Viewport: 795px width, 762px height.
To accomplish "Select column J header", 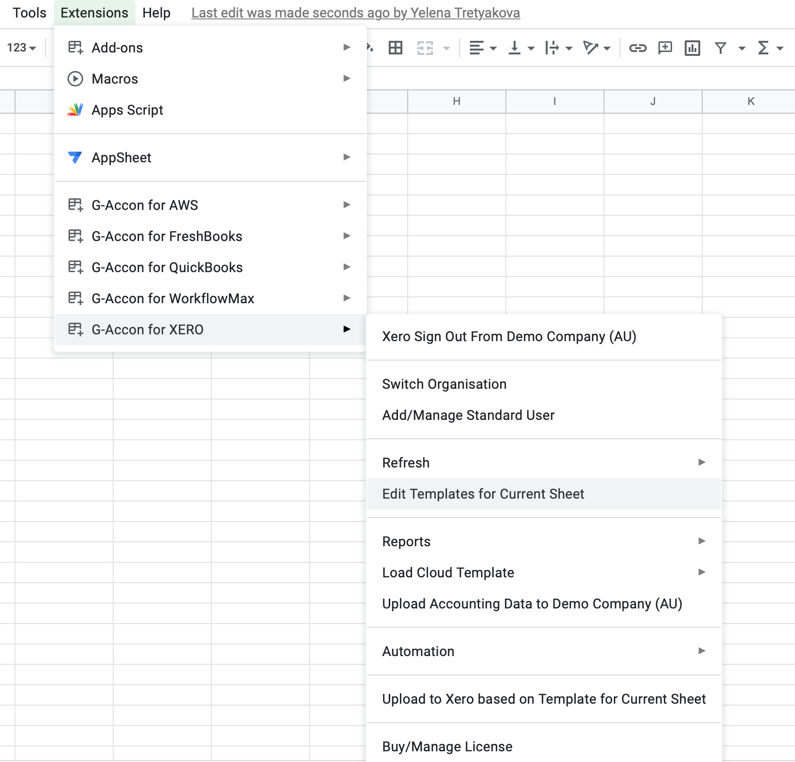I will tap(653, 102).
